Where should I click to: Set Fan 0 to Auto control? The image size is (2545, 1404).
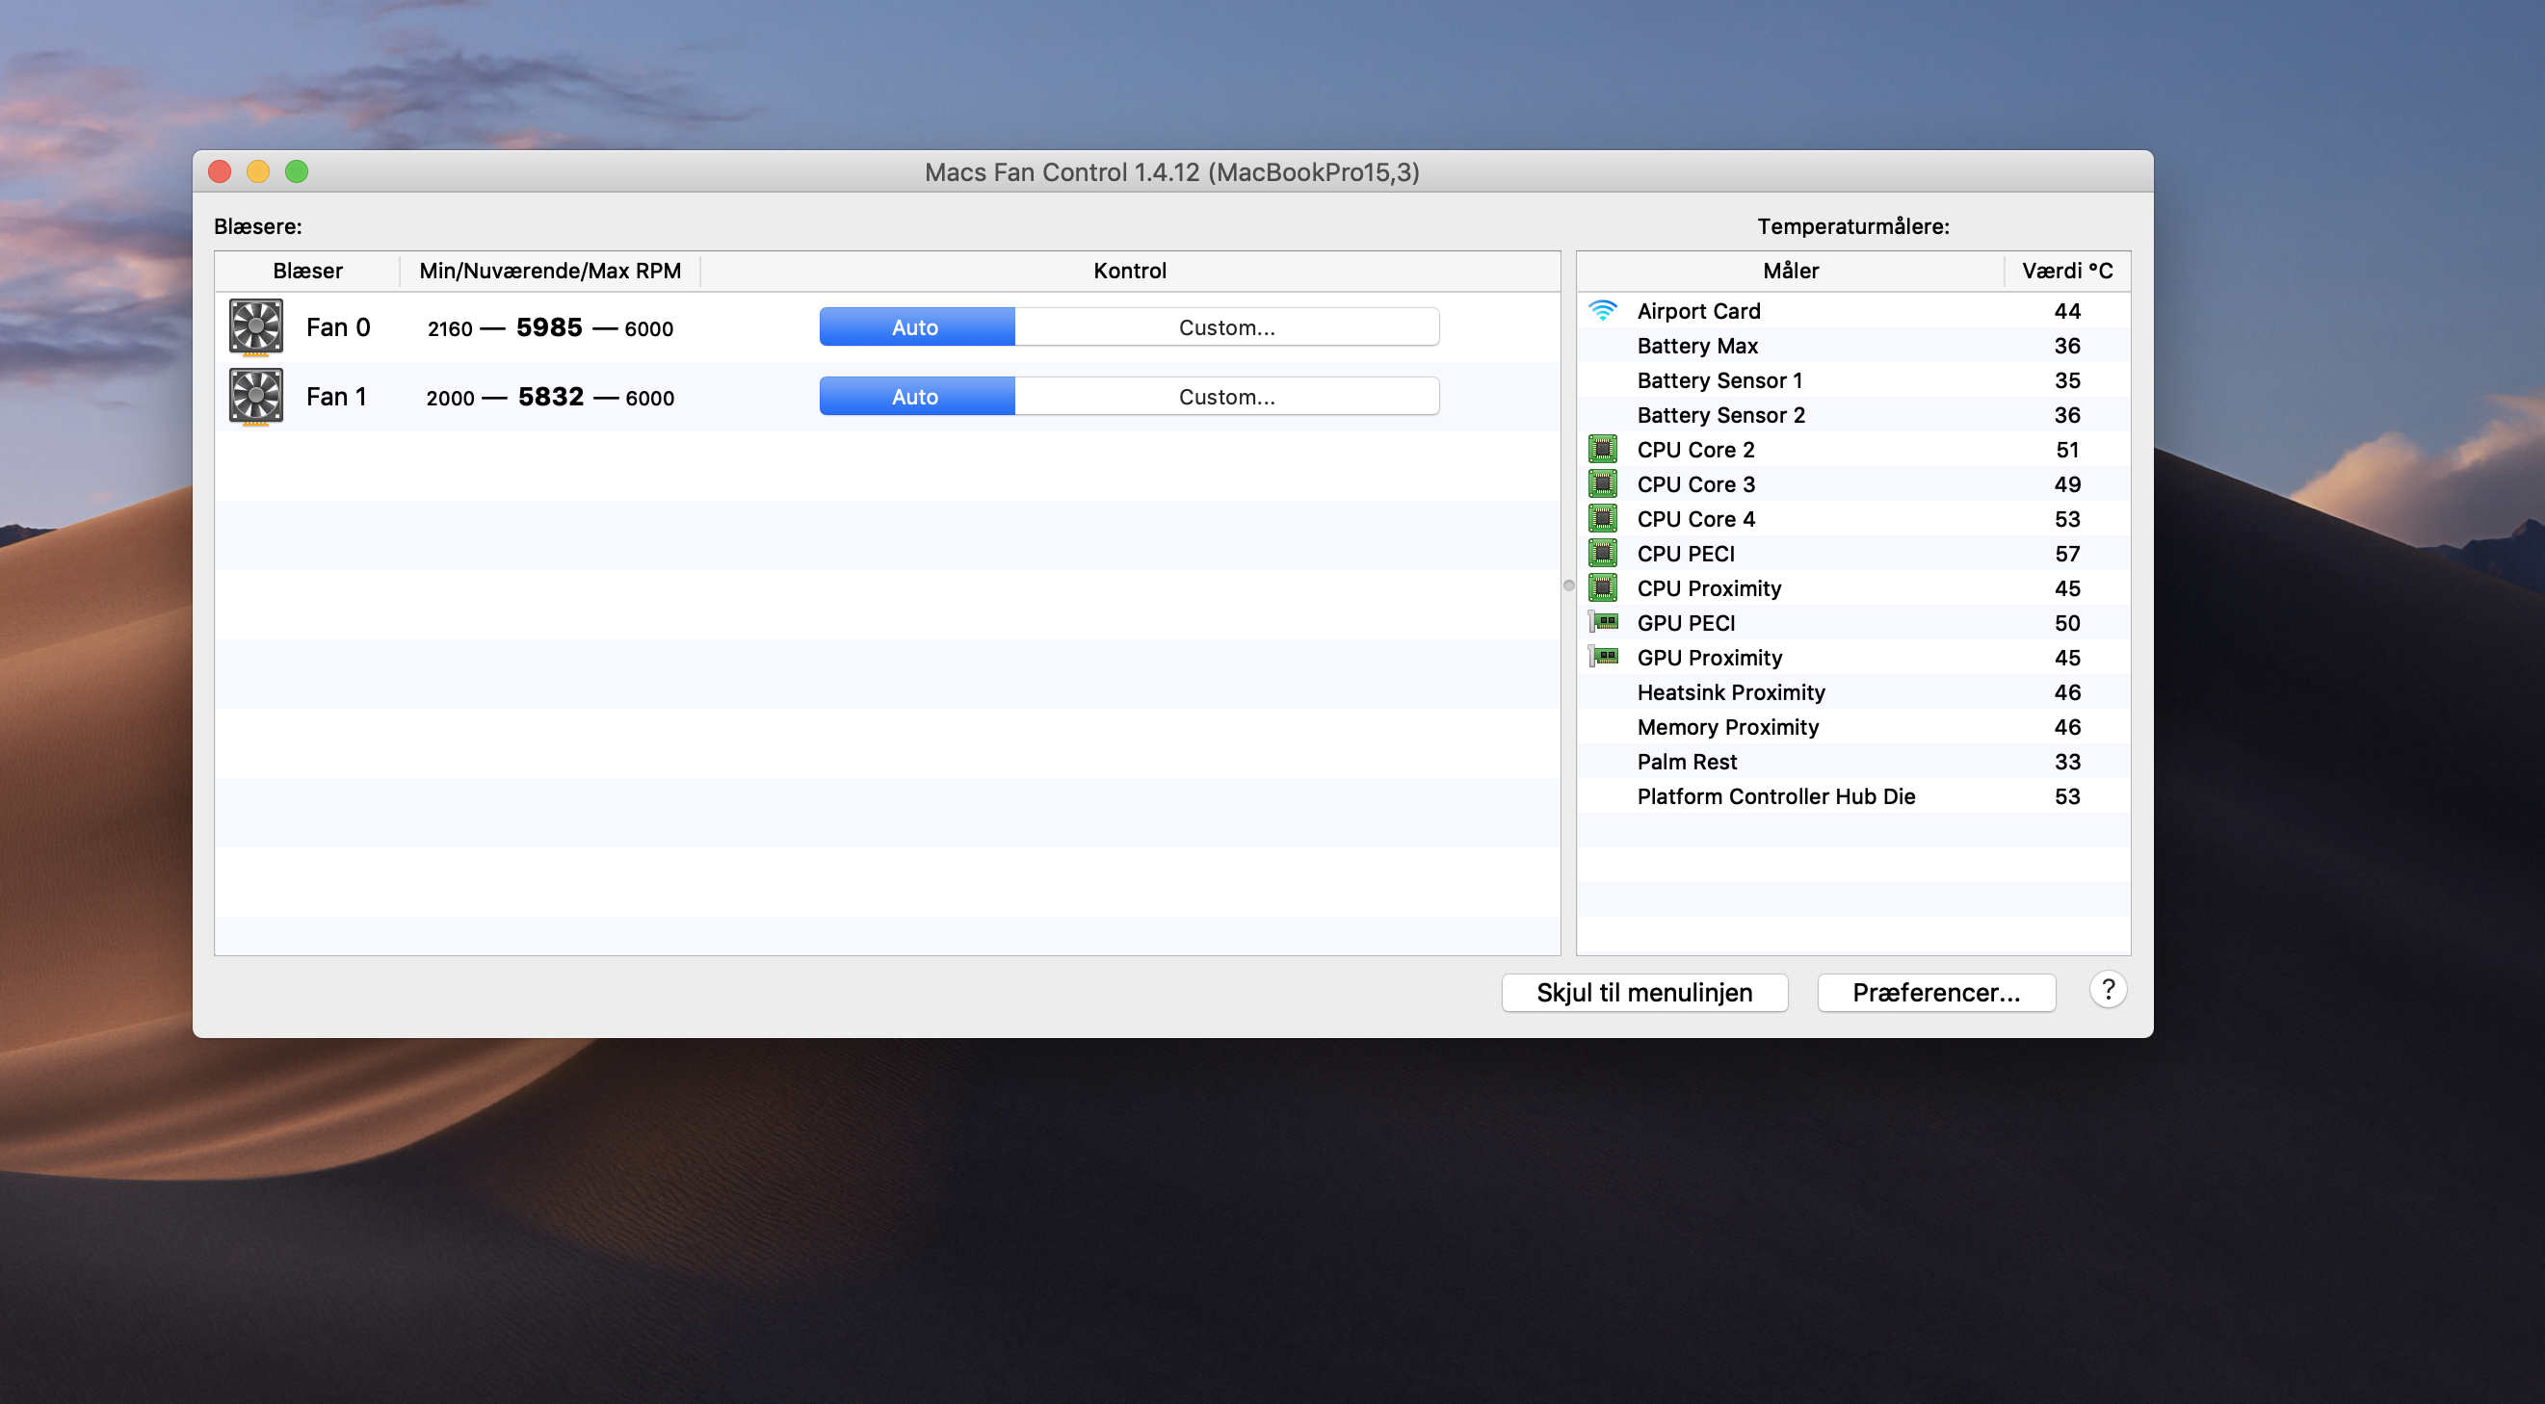916,326
